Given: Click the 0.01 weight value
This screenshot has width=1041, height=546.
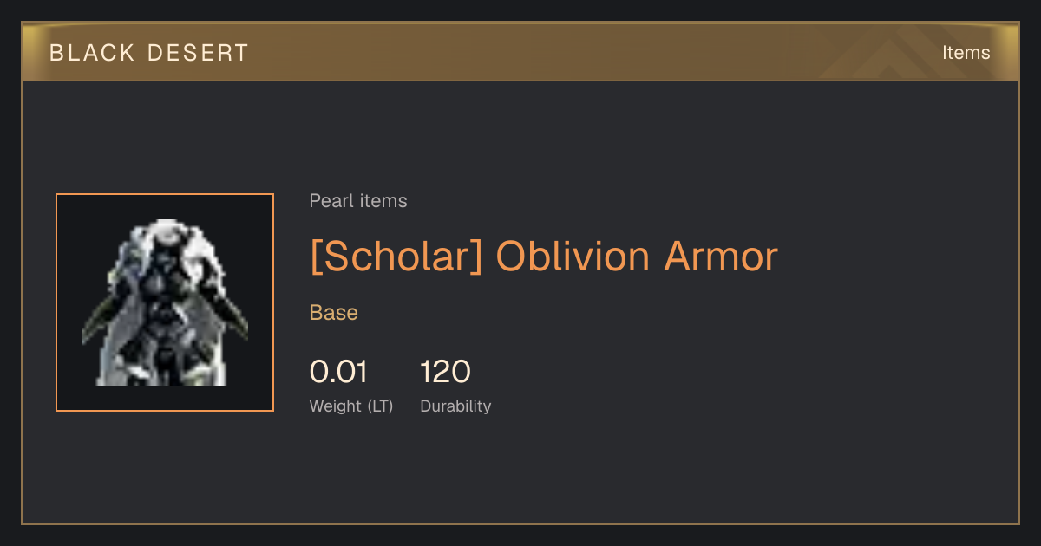Looking at the screenshot, I should pos(338,372).
